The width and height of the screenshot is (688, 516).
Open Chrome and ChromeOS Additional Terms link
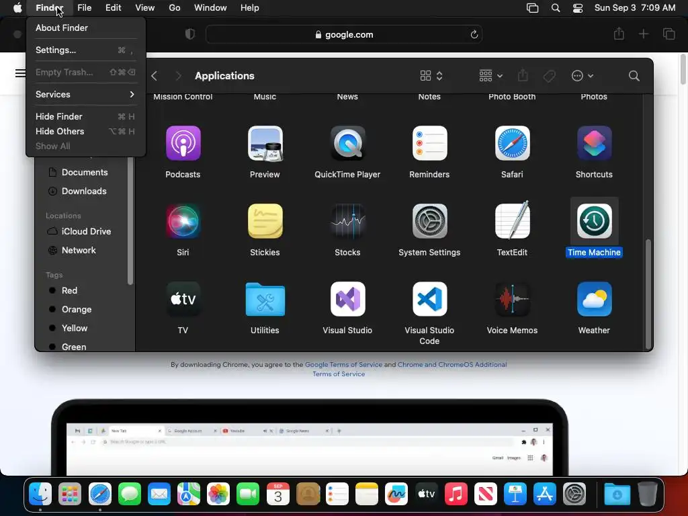(452, 365)
